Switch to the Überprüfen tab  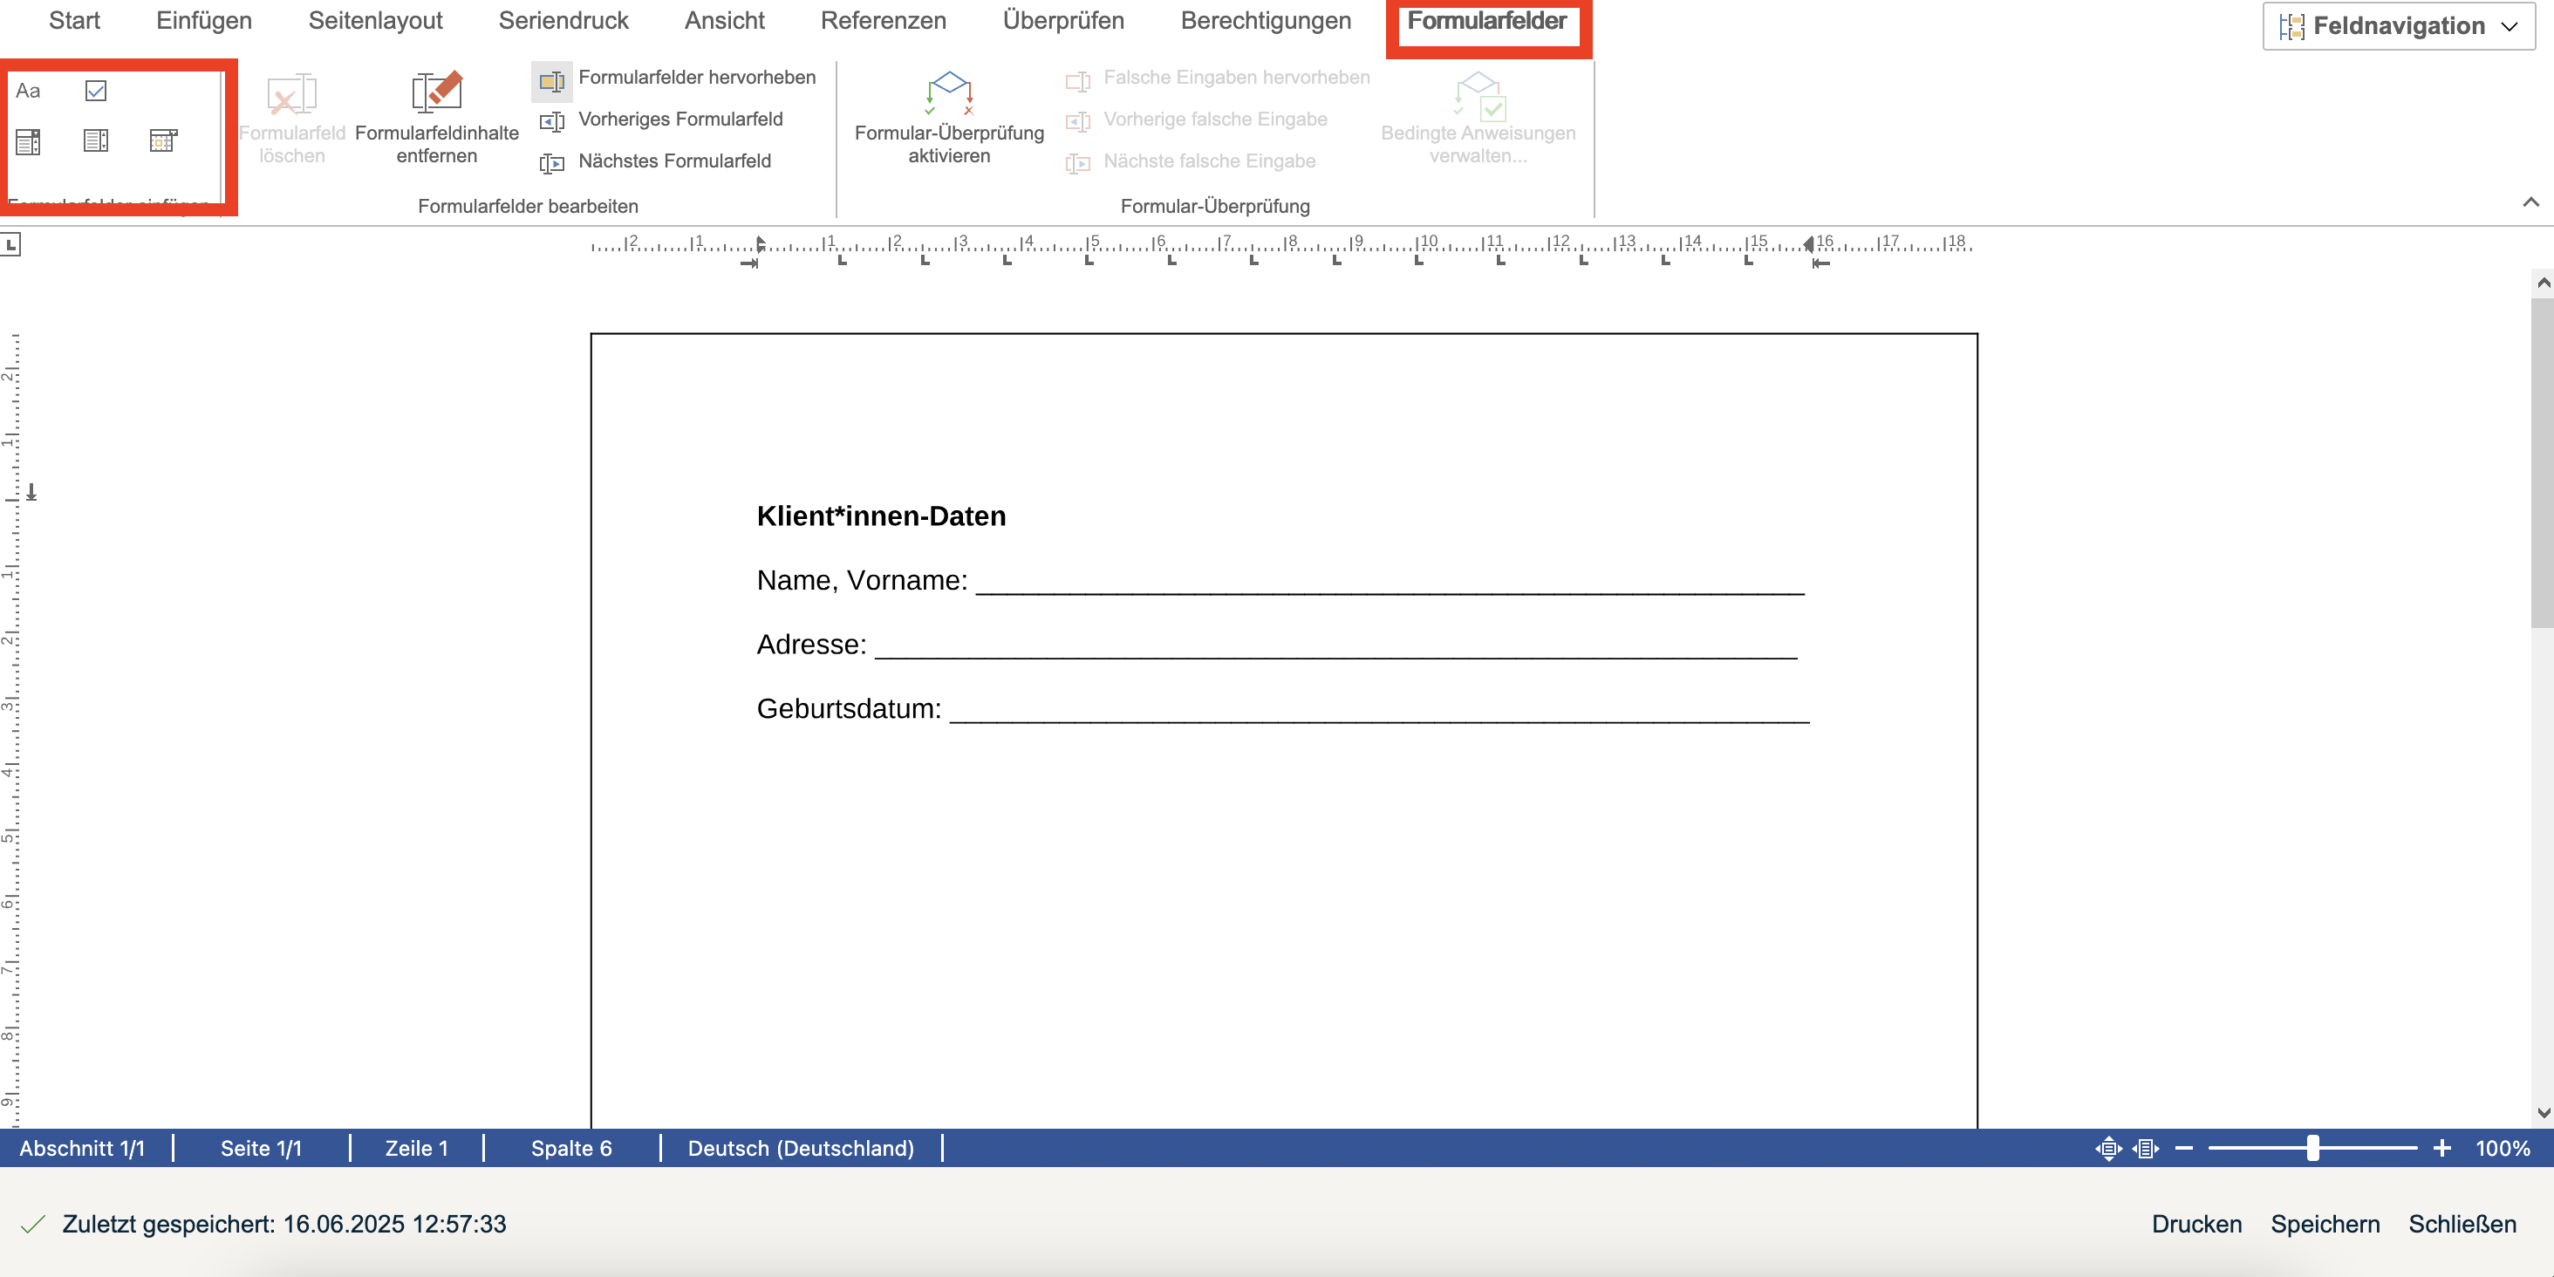(1062, 21)
